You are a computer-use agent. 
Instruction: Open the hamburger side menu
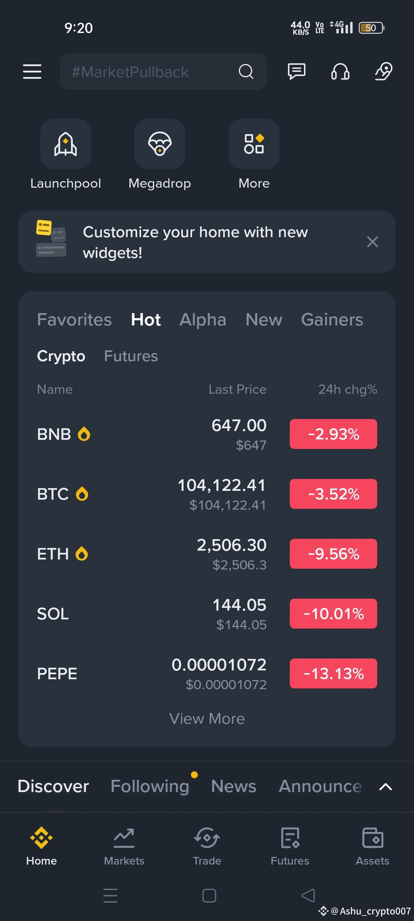click(x=32, y=71)
